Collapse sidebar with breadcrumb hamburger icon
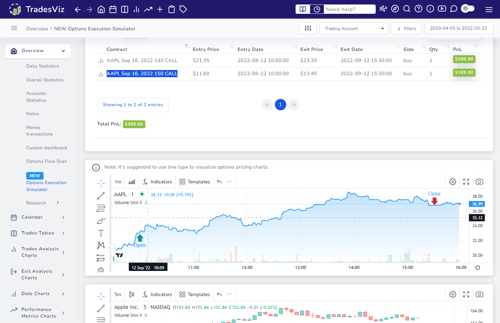This screenshot has height=323, width=500. [x=14, y=28]
